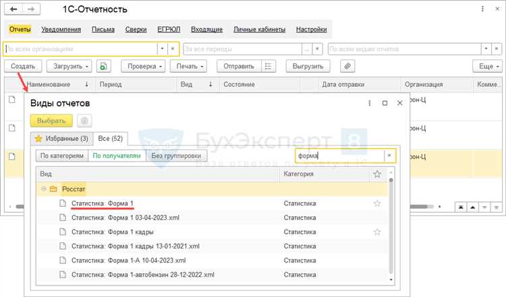
Task: Open Еще dropdown menu
Action: tap(487, 66)
